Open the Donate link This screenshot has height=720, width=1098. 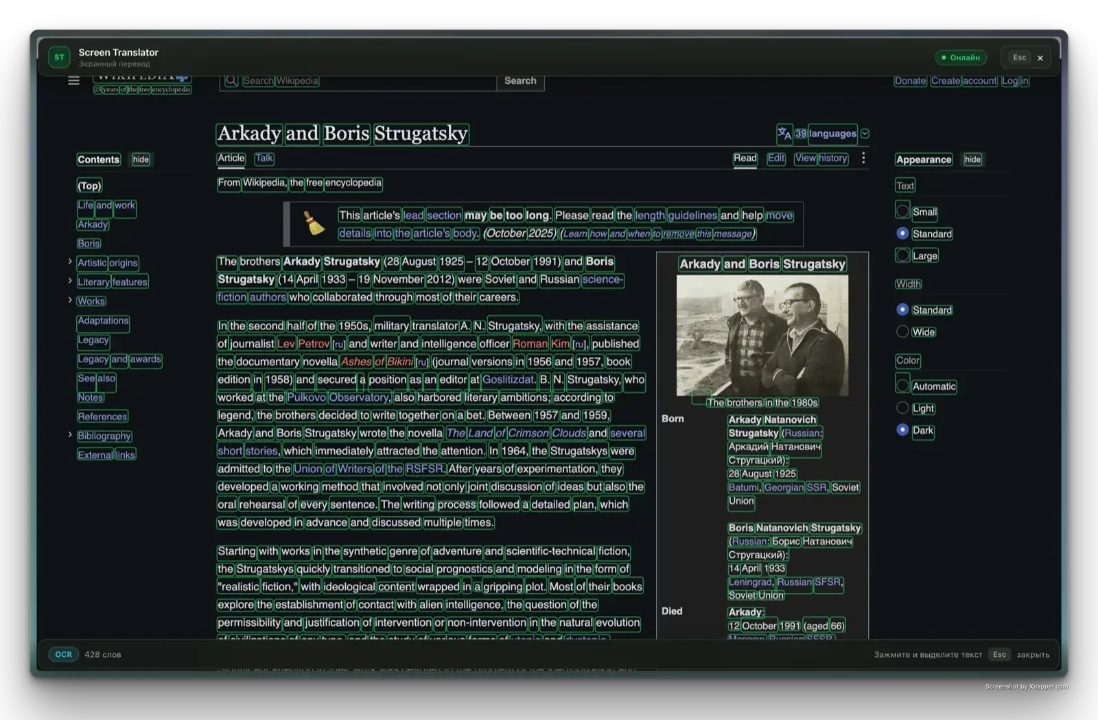click(910, 81)
